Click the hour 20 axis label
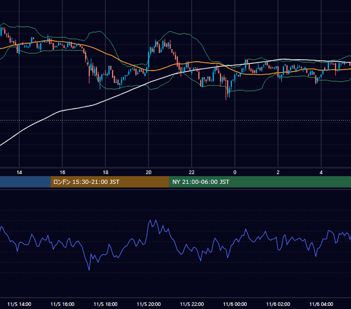The image size is (351, 309). [x=149, y=173]
